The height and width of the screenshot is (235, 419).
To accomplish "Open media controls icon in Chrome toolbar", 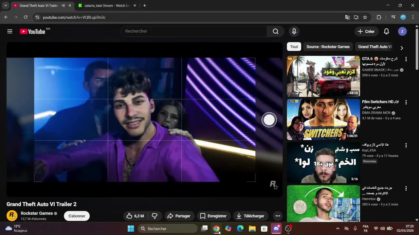I will [393, 17].
